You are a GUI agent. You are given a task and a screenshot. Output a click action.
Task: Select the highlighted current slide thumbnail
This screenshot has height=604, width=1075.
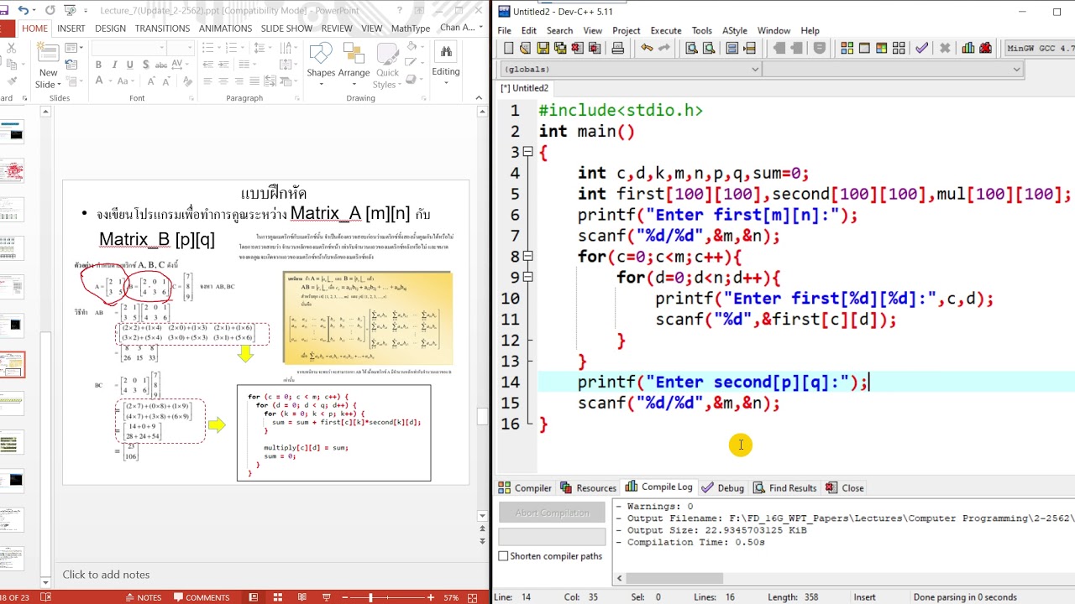coord(13,365)
